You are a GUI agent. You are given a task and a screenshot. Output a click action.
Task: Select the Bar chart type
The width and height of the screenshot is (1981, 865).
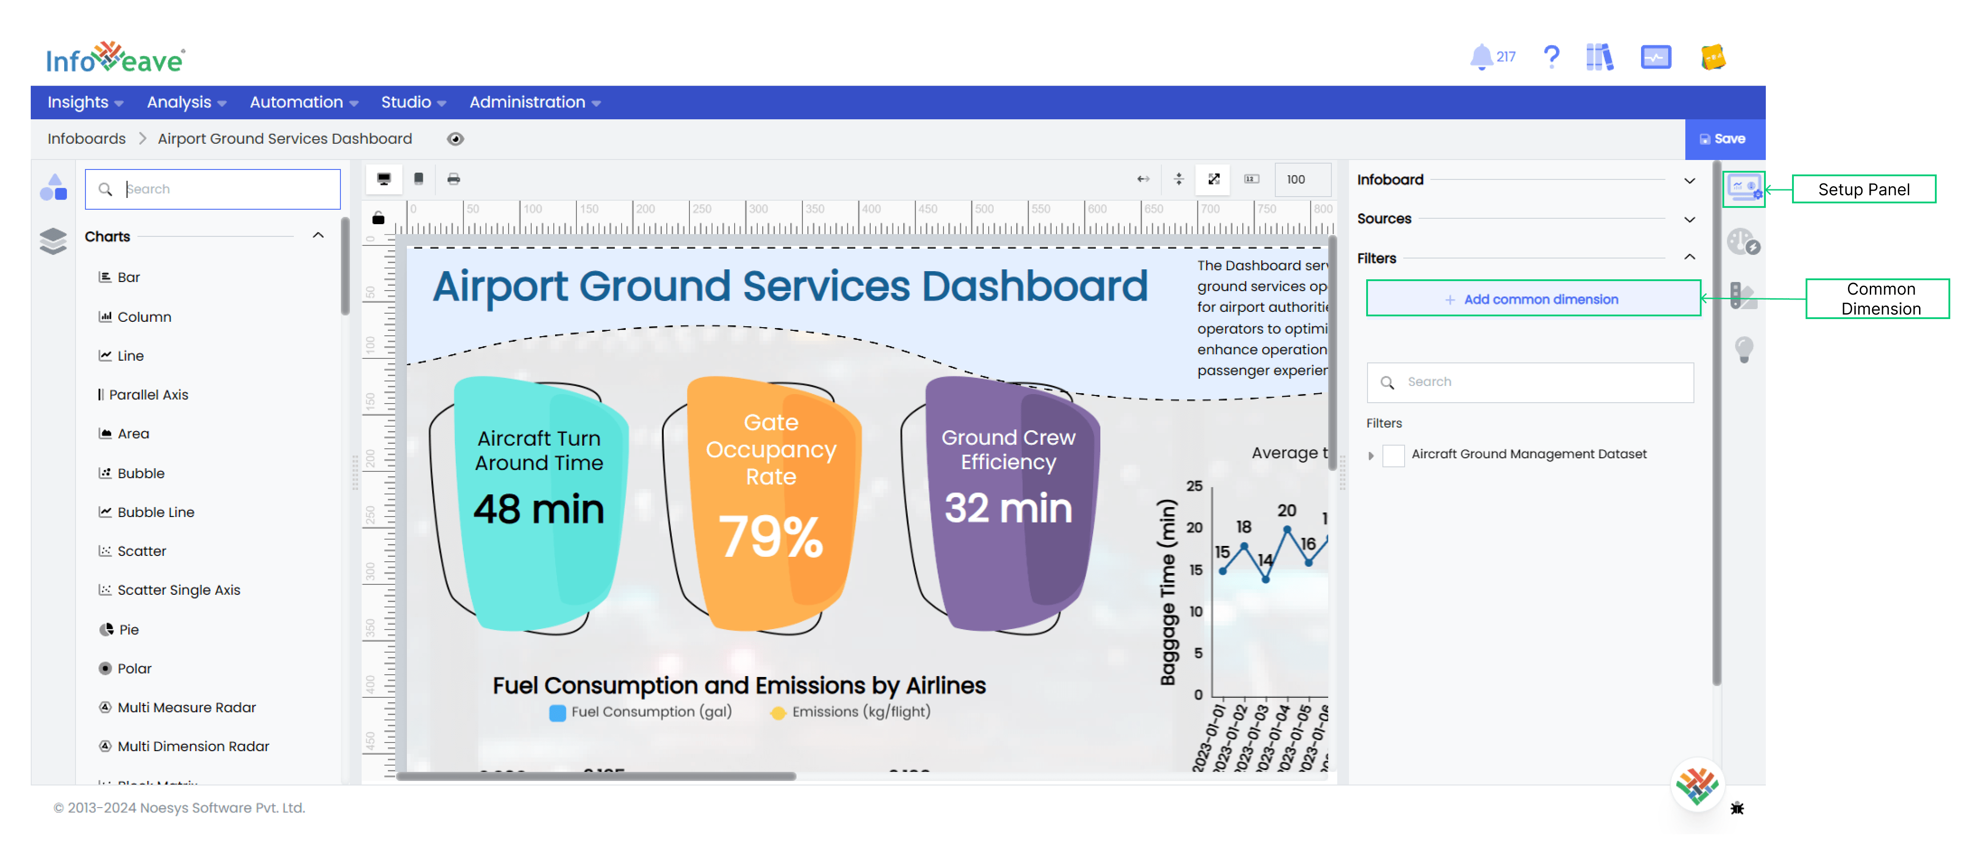pos(119,277)
